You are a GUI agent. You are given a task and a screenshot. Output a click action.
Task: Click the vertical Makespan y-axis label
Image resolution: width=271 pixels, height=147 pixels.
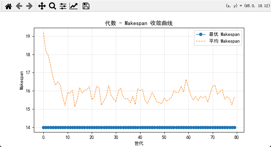(x=21, y=80)
